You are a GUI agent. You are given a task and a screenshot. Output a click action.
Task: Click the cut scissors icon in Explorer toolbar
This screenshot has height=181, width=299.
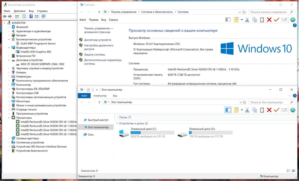[247, 110]
